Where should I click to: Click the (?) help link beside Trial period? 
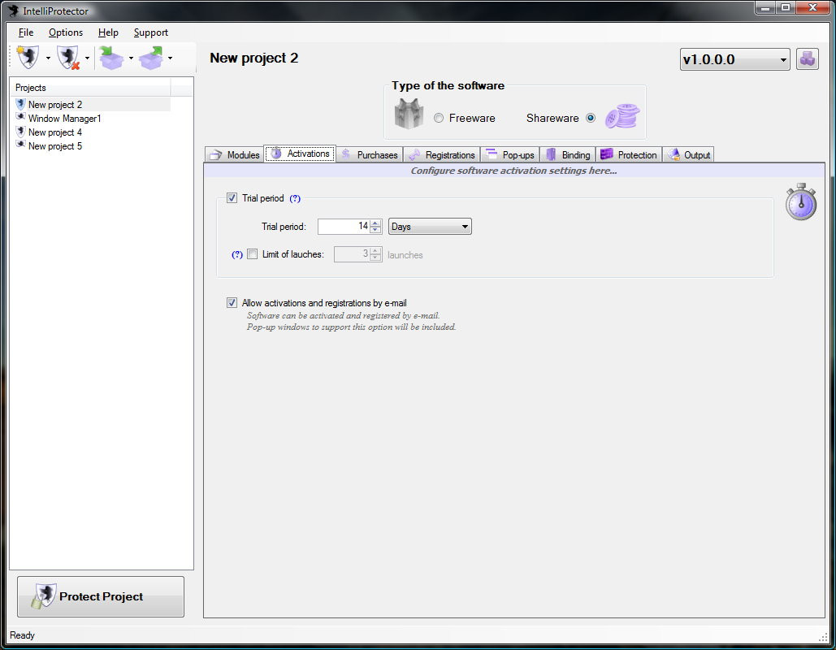pos(295,198)
